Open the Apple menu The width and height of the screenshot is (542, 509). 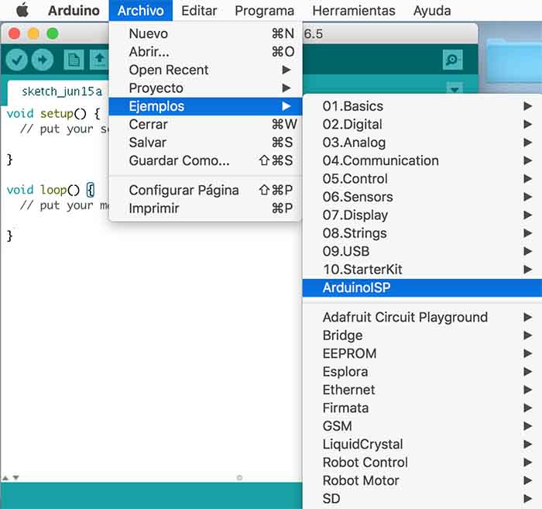pos(22,10)
